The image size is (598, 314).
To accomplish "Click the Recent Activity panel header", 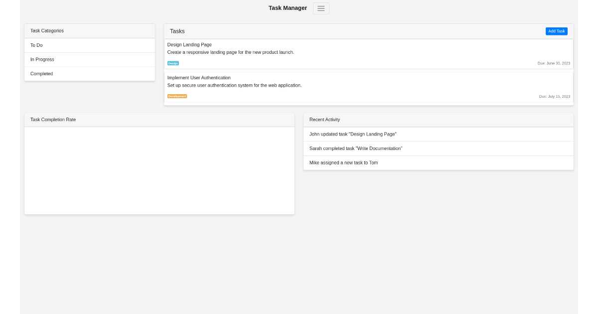I will (324, 120).
